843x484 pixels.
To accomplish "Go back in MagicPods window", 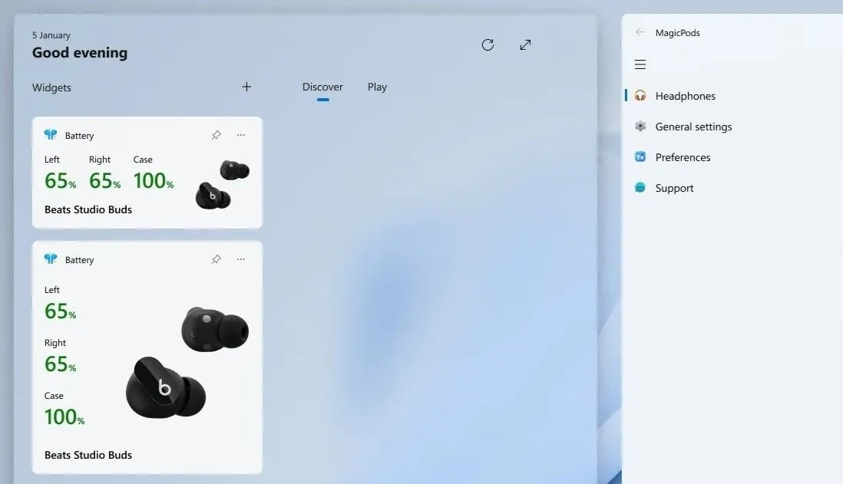I will (640, 32).
